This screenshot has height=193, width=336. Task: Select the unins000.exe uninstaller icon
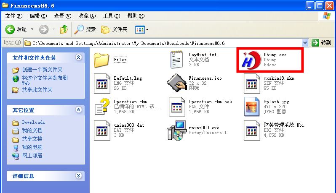(176, 130)
